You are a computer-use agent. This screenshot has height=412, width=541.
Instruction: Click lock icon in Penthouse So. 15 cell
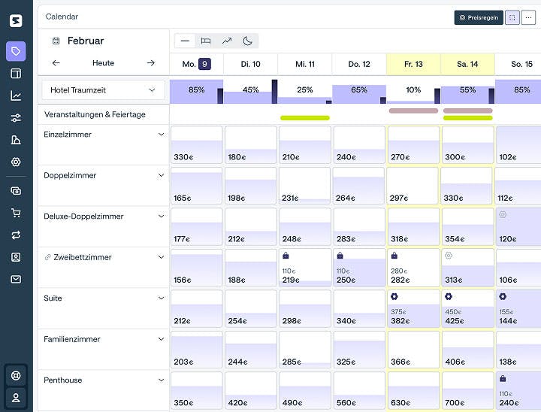click(x=503, y=378)
